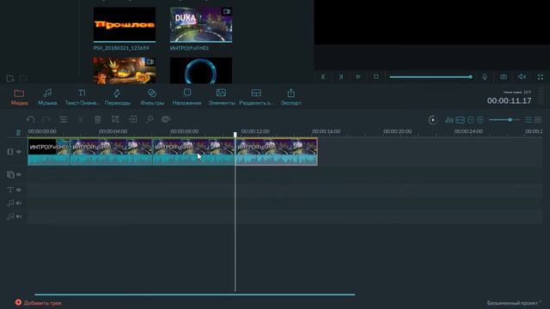The width and height of the screenshot is (550, 309).
Task: Enter fullscreen preview mode
Action: coord(541,76)
